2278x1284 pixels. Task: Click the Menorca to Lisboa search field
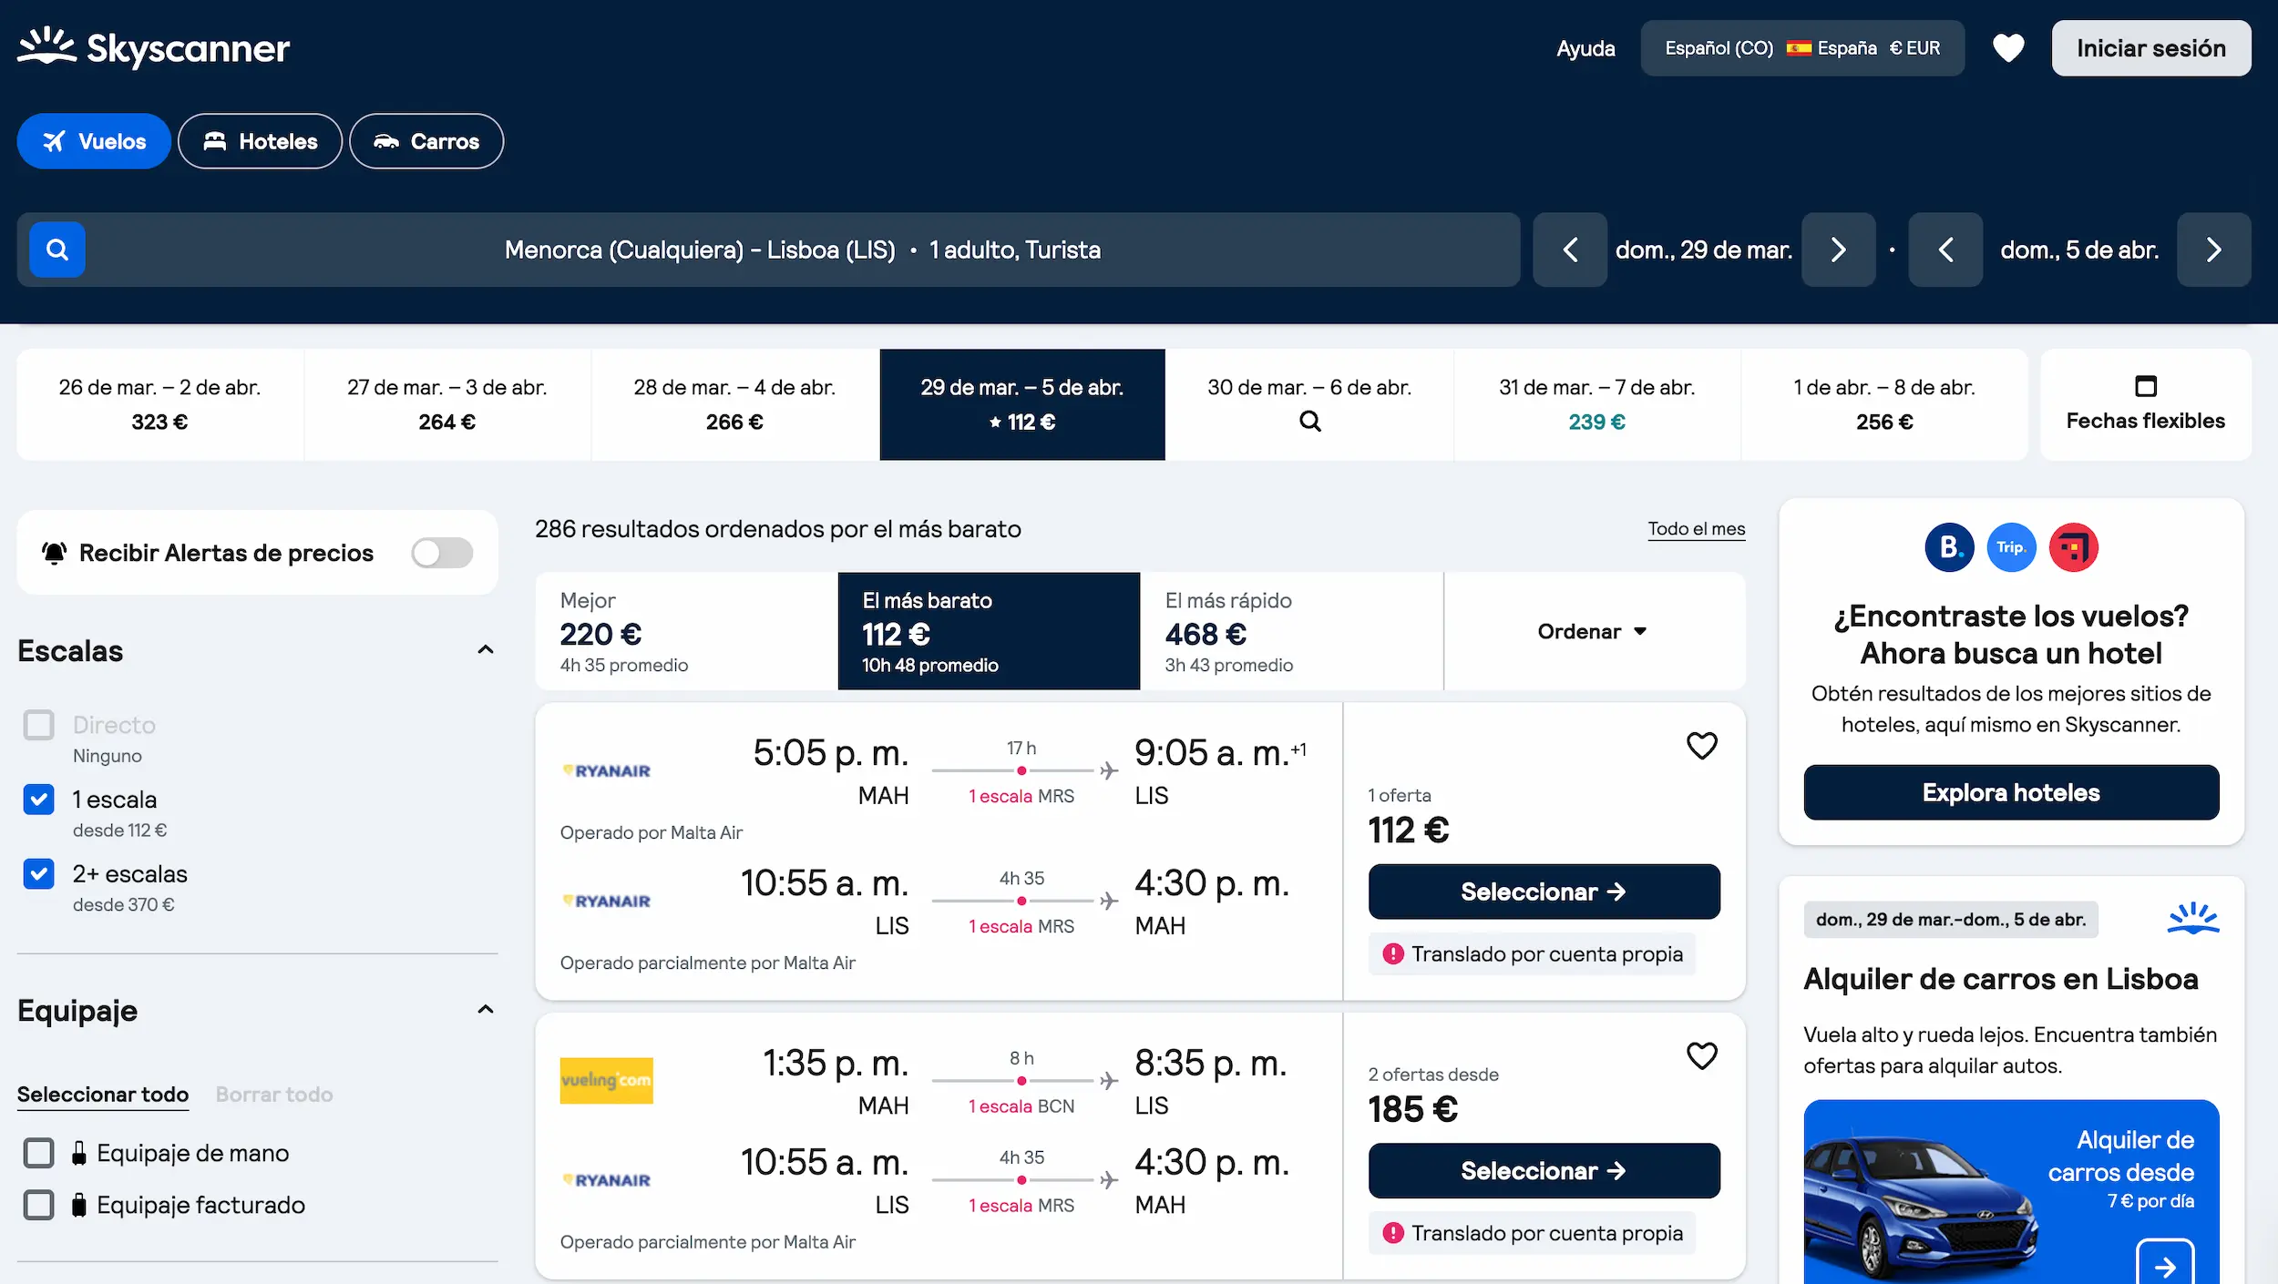[804, 249]
